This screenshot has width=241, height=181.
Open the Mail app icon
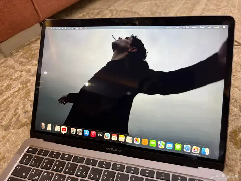(x=169, y=145)
